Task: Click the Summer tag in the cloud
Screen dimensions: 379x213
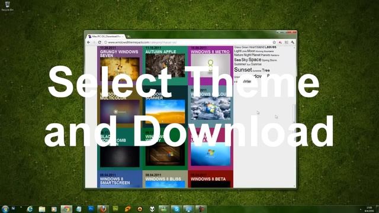Action: click(x=240, y=64)
